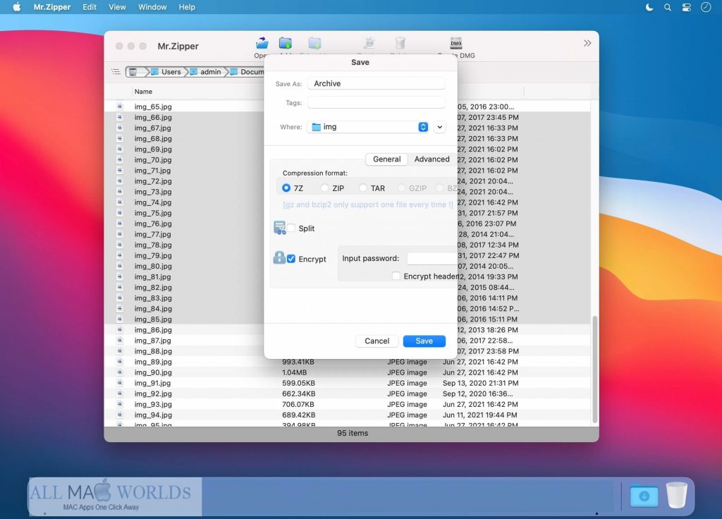The width and height of the screenshot is (722, 519).
Task: Click the 706.07KB size cell
Action: 298,404
